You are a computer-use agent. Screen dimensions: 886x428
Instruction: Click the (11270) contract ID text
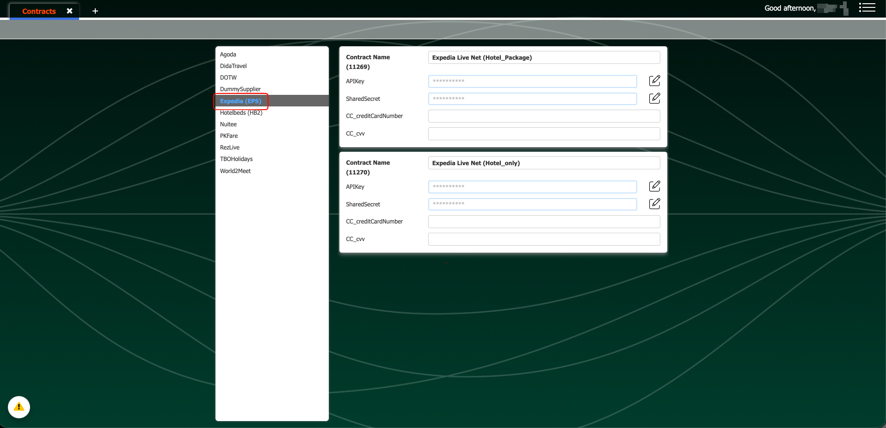coord(358,172)
